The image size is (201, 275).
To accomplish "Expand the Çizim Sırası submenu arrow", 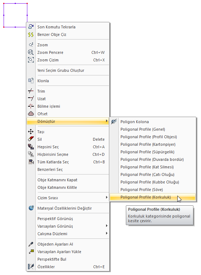I will pos(106,197).
